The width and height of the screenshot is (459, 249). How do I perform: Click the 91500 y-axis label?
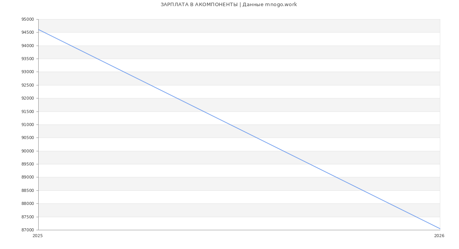click(x=28, y=111)
